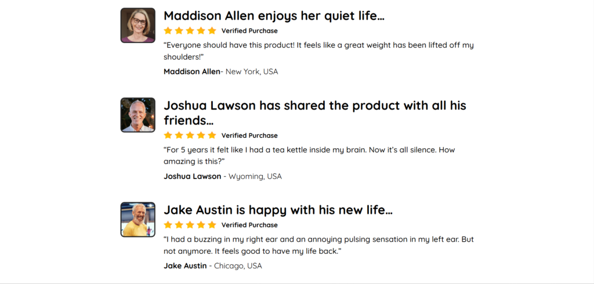Click the second star in Jake Austin's rating
This screenshot has width=594, height=284.
(x=179, y=224)
